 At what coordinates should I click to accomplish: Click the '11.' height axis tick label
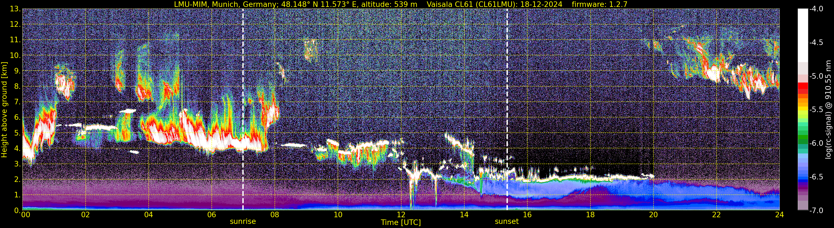[x=15, y=40]
